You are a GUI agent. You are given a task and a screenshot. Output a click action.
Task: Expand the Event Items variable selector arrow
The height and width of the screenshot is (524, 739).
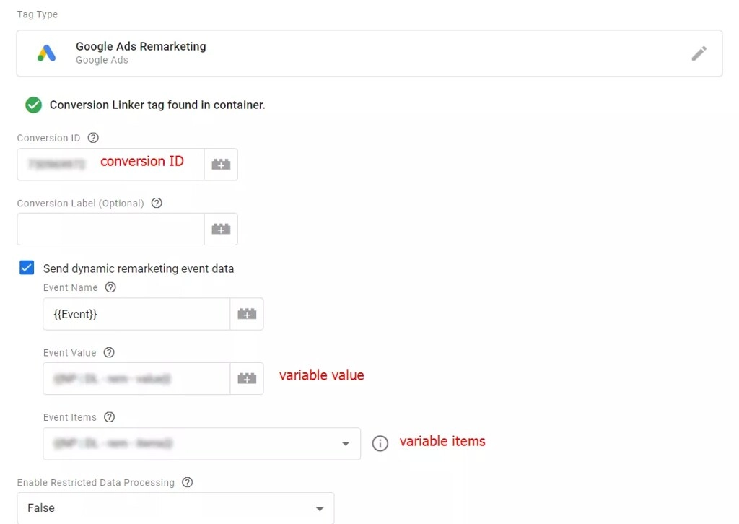pyautogui.click(x=346, y=443)
